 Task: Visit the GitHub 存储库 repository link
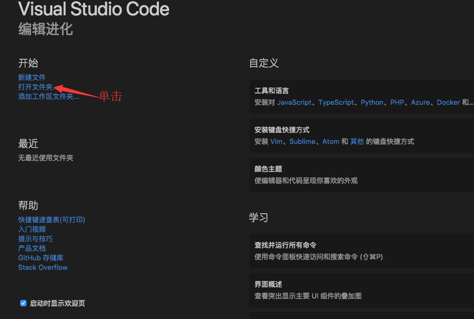[41, 258]
